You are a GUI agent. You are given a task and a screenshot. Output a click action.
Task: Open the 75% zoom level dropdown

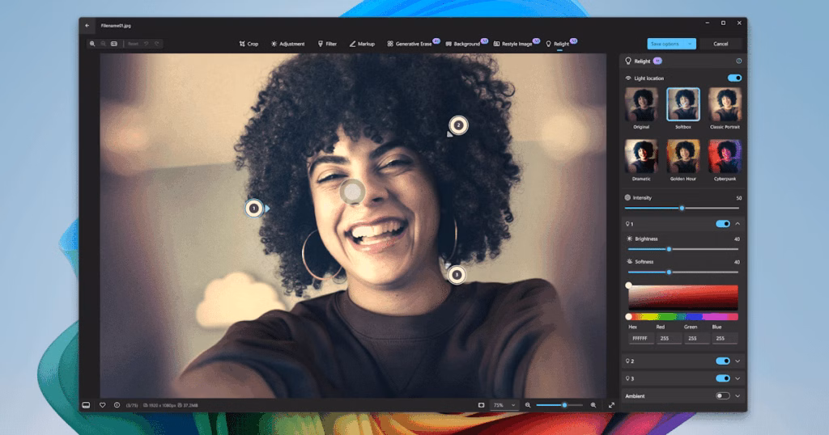[504, 404]
